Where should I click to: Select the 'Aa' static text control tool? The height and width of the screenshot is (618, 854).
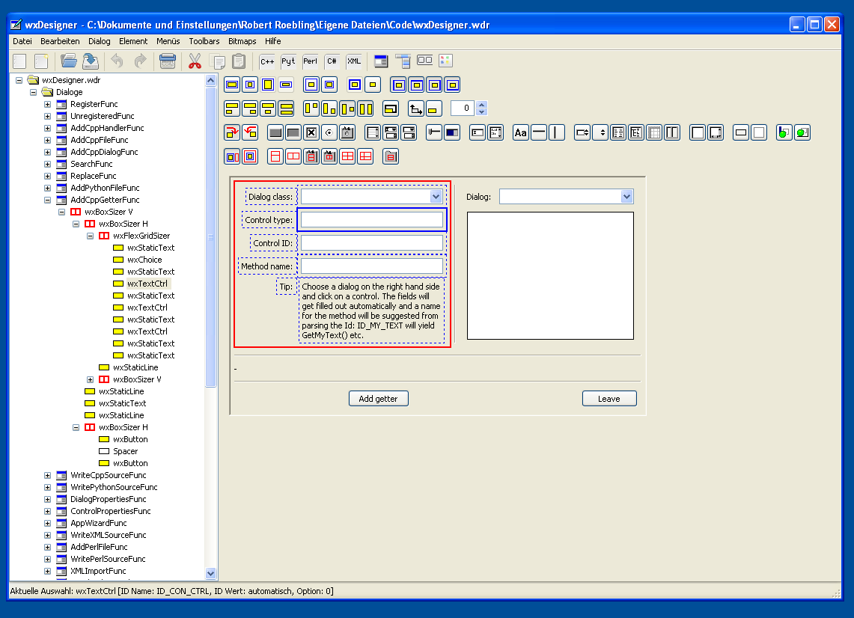point(521,132)
